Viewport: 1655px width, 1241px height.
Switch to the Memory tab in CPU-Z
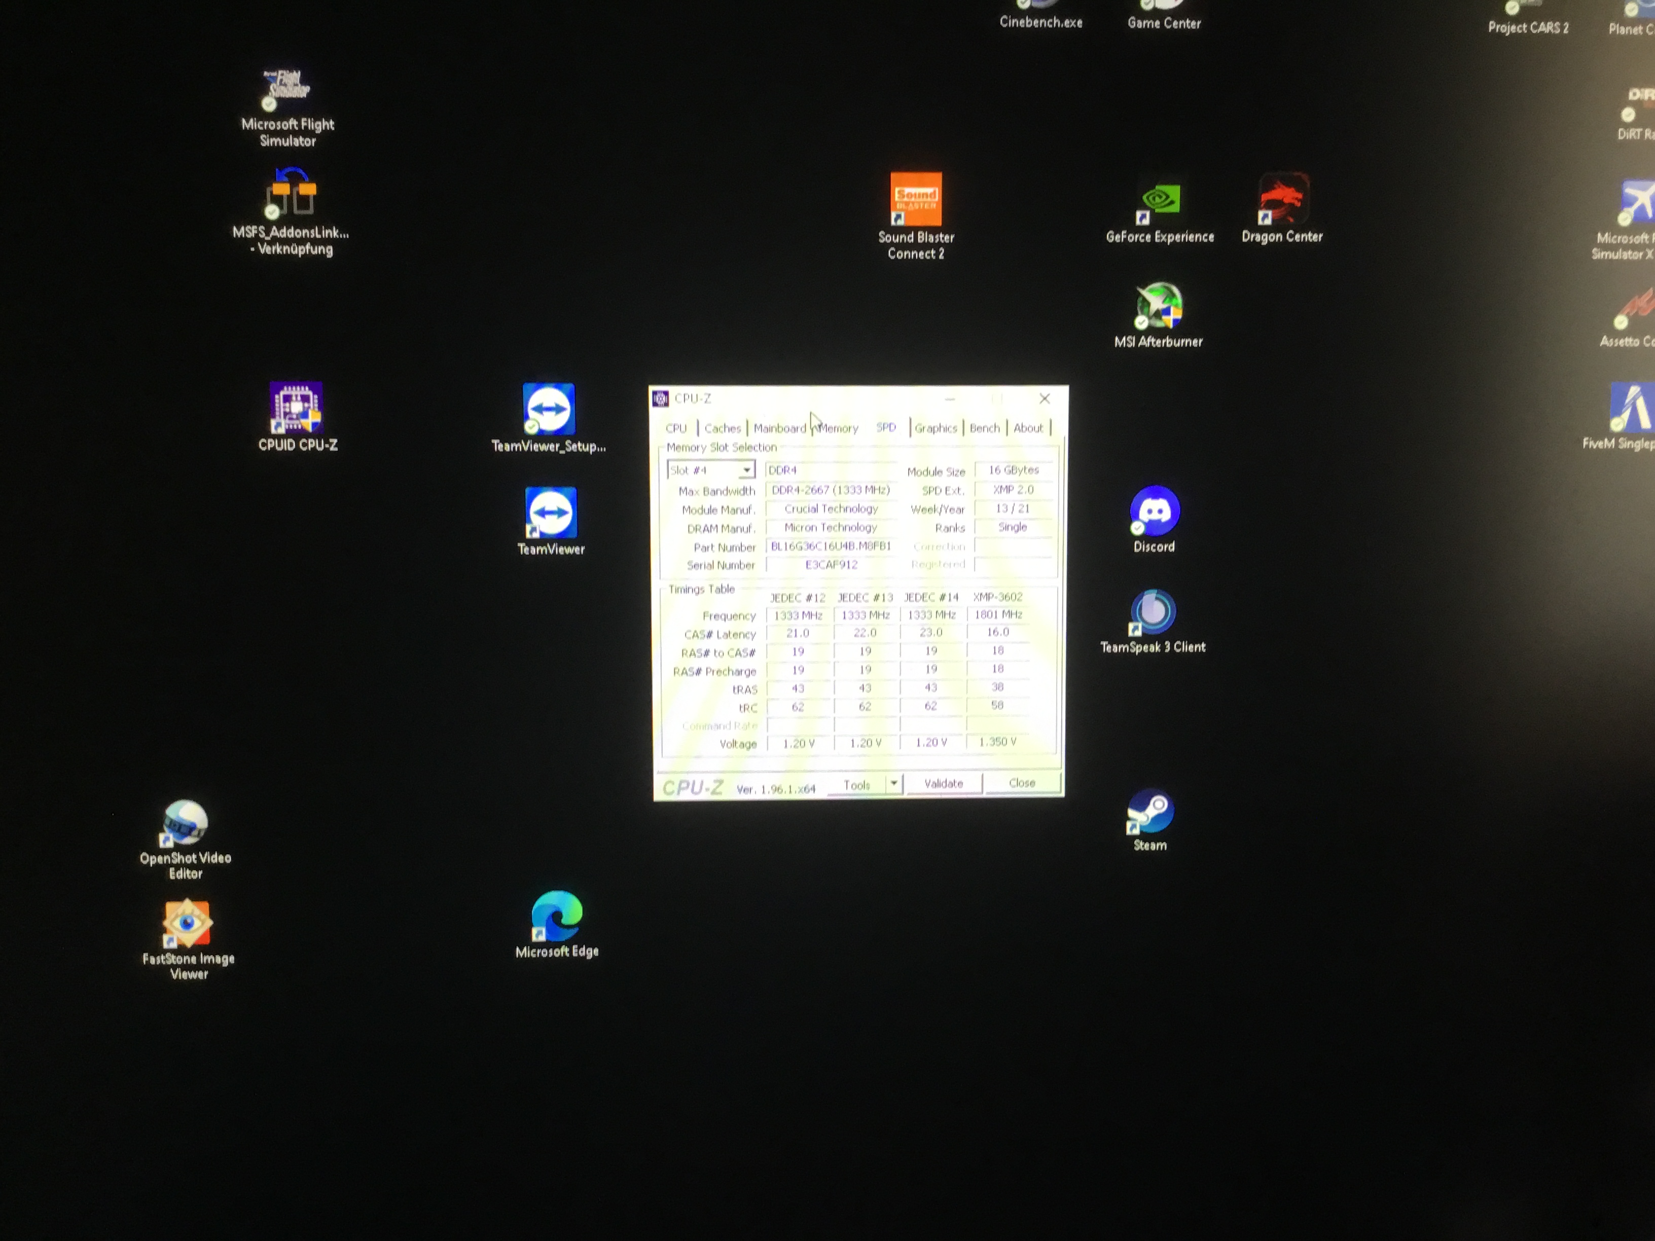(x=838, y=429)
